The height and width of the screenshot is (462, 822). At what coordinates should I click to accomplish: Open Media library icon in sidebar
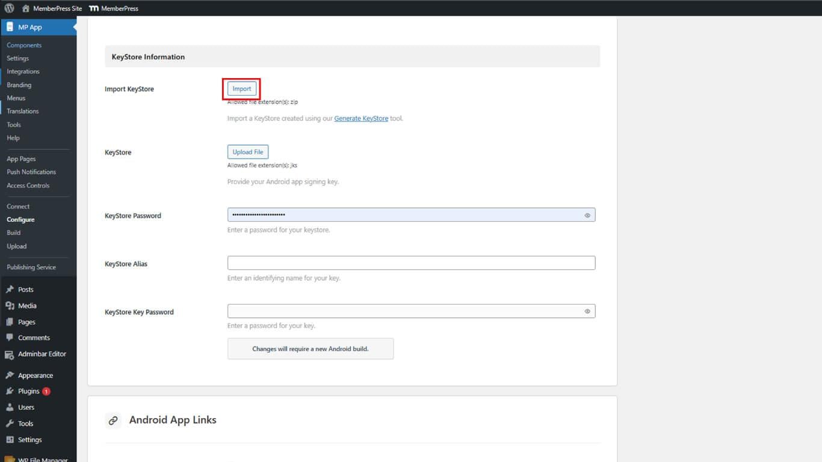pyautogui.click(x=10, y=306)
